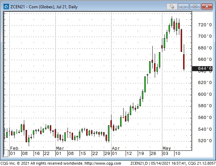Click the 660'0 price axis label
The image size is (216, 166).
coord(205,59)
